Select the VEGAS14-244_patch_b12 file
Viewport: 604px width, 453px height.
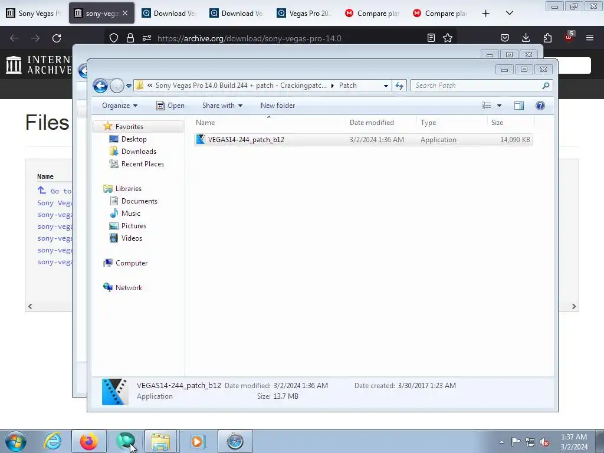(363, 139)
